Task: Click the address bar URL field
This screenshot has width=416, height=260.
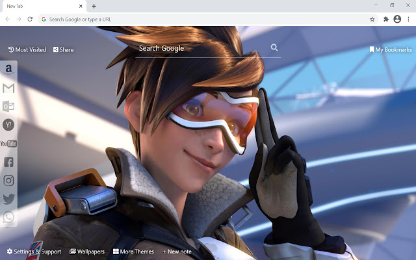Action: (x=208, y=19)
